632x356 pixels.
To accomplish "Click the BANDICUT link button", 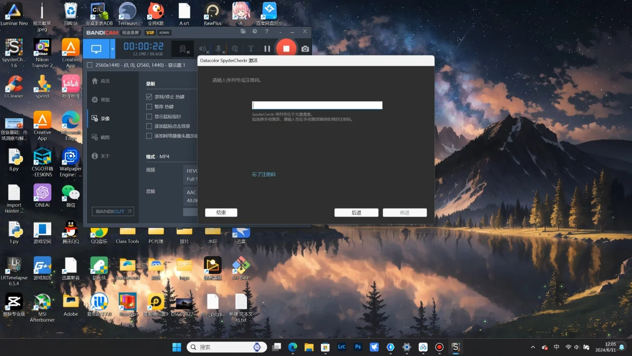I will pos(113,211).
